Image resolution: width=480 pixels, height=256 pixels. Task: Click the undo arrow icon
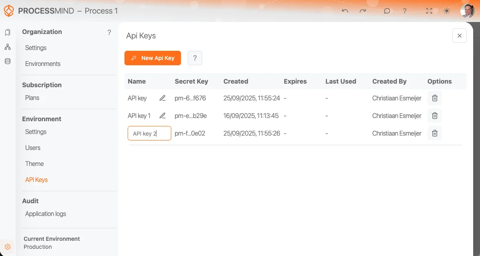pyautogui.click(x=345, y=11)
